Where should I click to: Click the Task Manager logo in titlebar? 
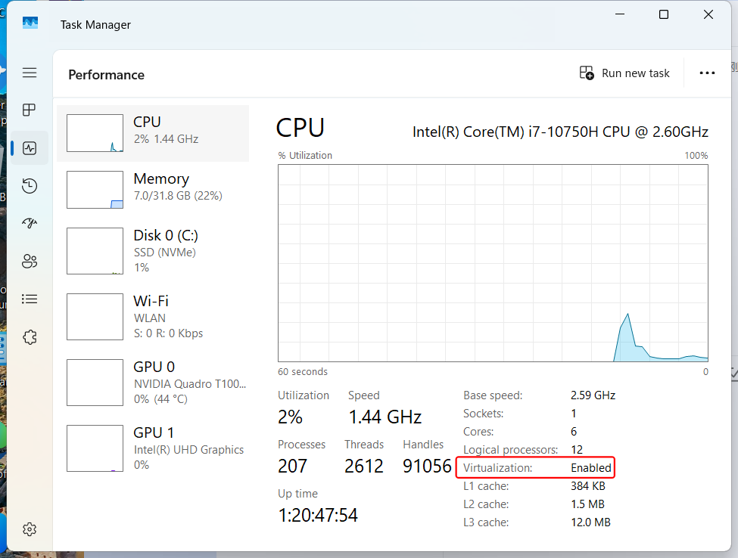pyautogui.click(x=30, y=23)
